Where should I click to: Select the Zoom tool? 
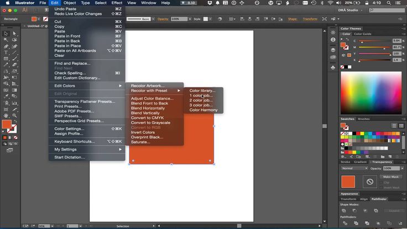pos(14,116)
